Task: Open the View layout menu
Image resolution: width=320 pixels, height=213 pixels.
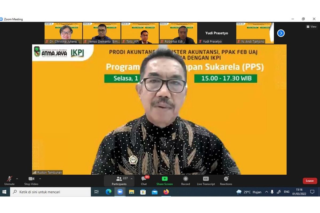Action: point(311,27)
